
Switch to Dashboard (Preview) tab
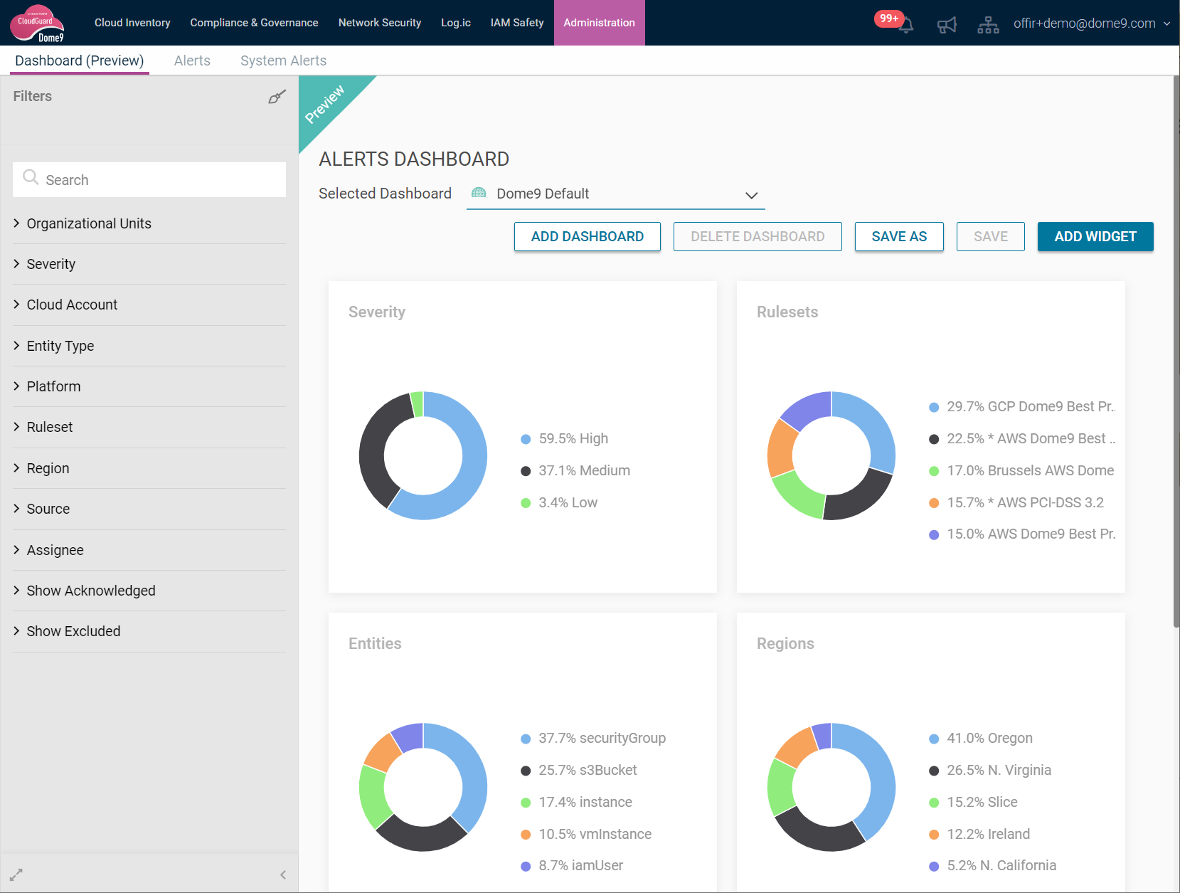[79, 60]
